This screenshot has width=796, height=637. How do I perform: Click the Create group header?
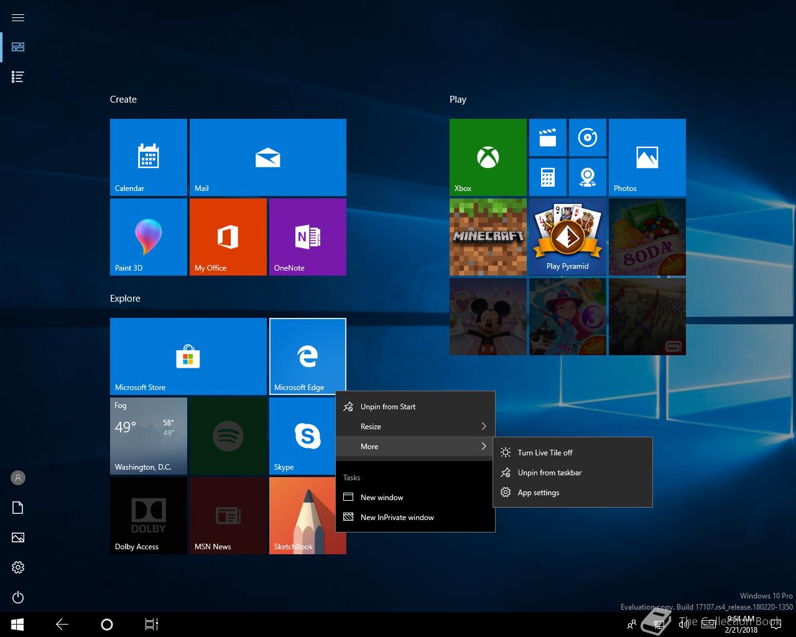click(x=123, y=100)
